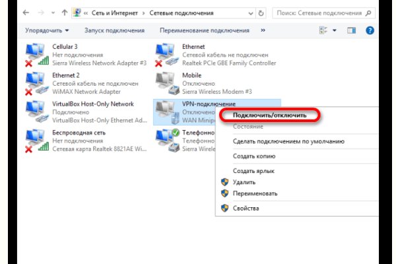Toggle the preview pane icon in the toolbar

click(x=351, y=30)
